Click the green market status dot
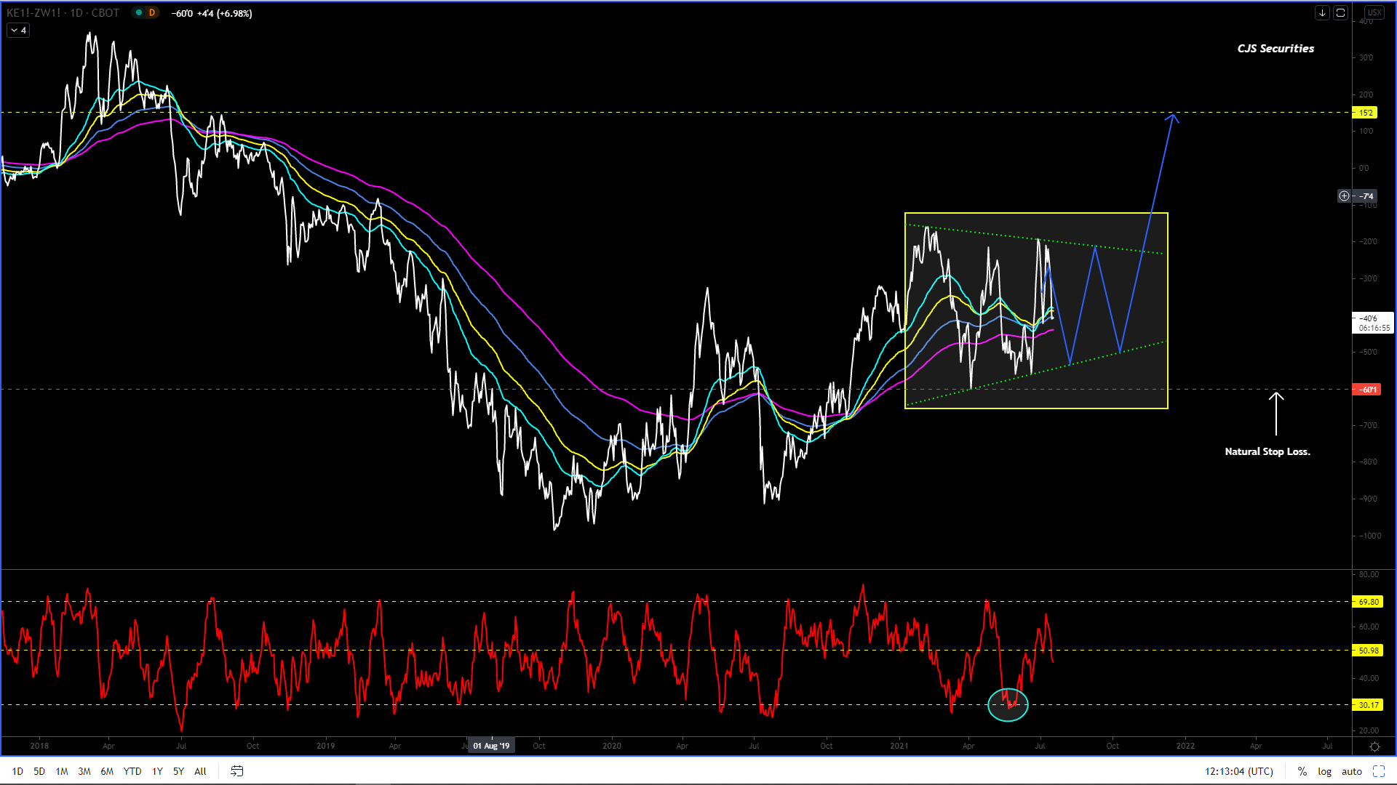 tap(139, 13)
